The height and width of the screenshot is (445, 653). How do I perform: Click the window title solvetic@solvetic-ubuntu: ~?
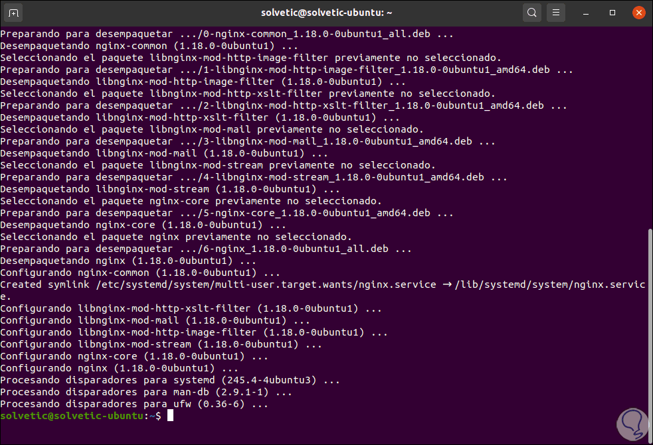click(327, 13)
